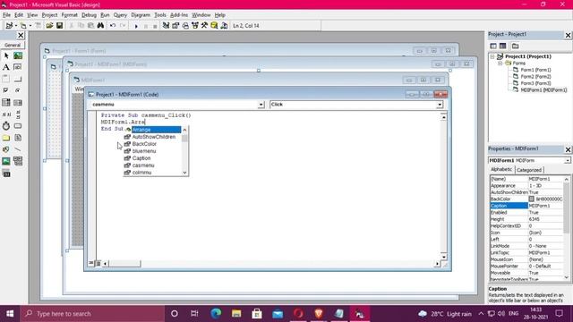Viewport: 573px width, 322px height.
Task: Select MDIForm1 (MDIForm1) in project tree
Action: coord(543,90)
